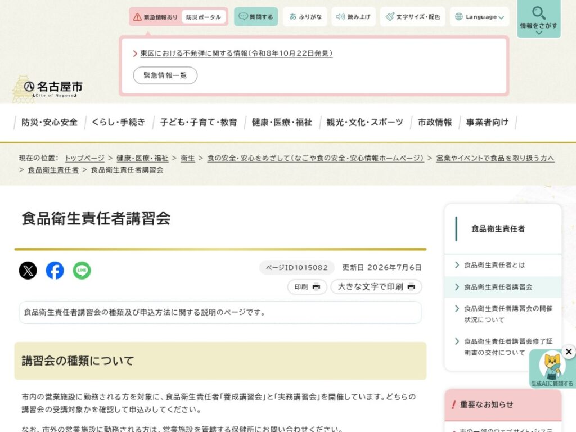Open 防災・安心安全 menu
The height and width of the screenshot is (432, 576).
pyautogui.click(x=49, y=122)
